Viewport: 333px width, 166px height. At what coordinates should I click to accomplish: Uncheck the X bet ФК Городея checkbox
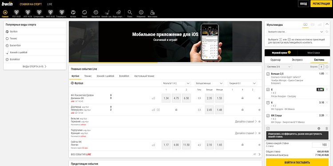pos(268,103)
